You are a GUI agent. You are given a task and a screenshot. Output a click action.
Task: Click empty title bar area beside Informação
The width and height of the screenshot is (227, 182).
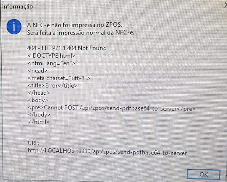(x=123, y=6)
